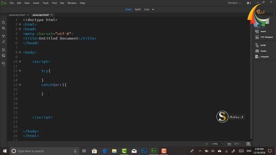The height and width of the screenshot is (155, 276).
Task: Open the Snippets panel
Action: (262, 56)
